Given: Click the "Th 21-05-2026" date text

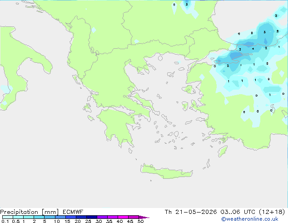Looking at the screenshot, I should coord(191,212).
